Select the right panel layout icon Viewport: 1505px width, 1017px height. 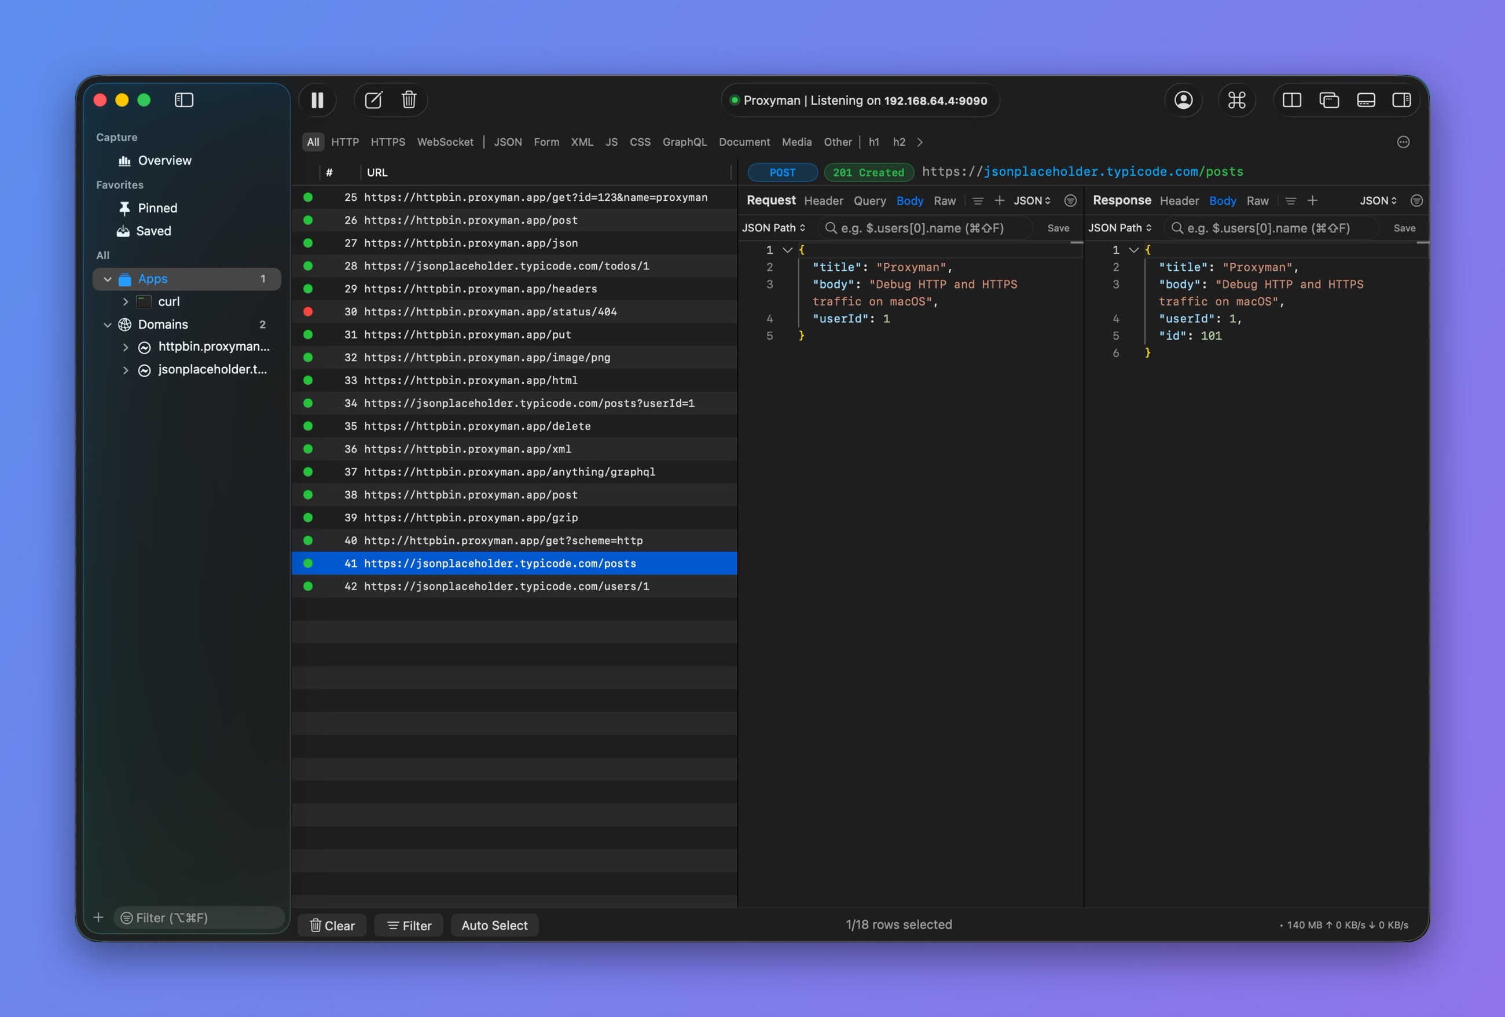coord(1402,100)
